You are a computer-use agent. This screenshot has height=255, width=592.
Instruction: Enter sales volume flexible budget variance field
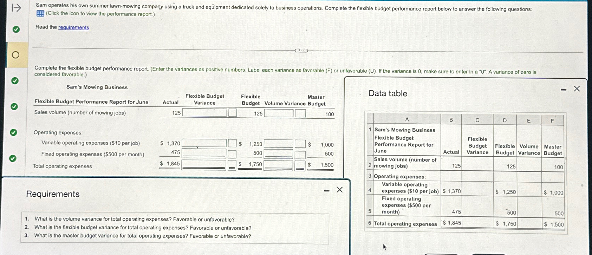[204, 113]
